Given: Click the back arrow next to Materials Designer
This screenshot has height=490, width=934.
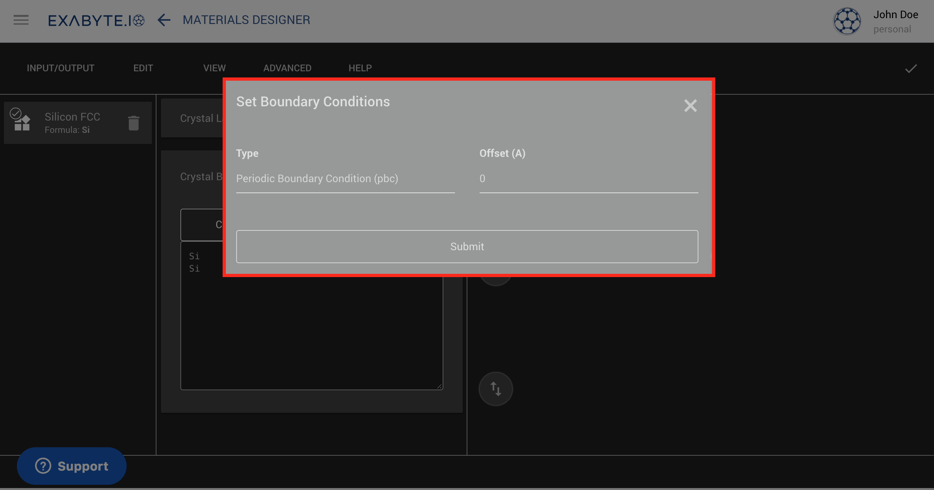Looking at the screenshot, I should pyautogui.click(x=164, y=20).
